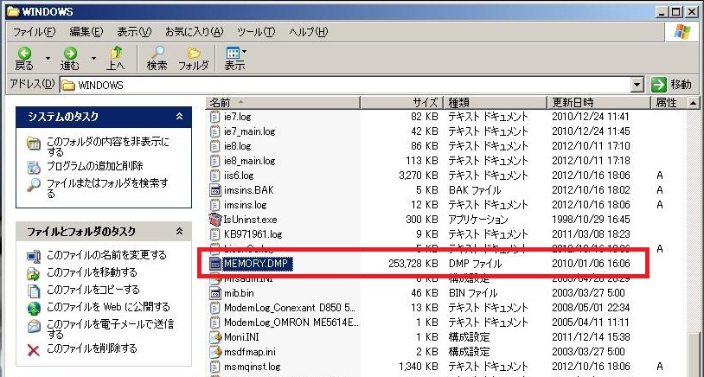
Task: Sort by the 属性 column header
Action: pos(669,103)
